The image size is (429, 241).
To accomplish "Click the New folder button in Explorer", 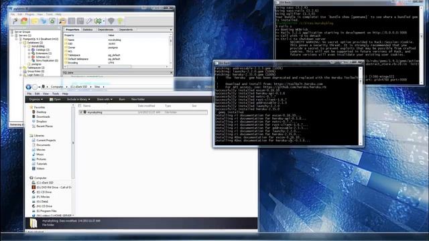I will tap(138, 100).
